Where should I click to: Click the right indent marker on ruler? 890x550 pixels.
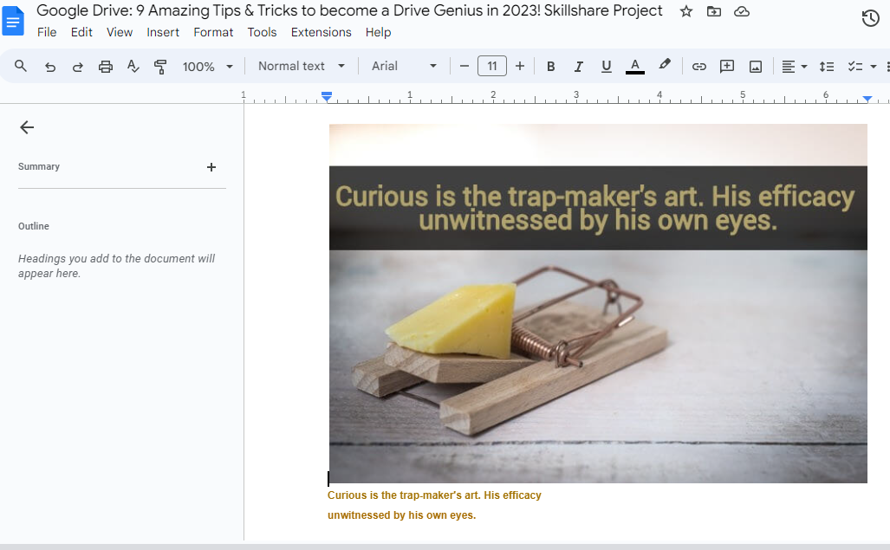(867, 100)
